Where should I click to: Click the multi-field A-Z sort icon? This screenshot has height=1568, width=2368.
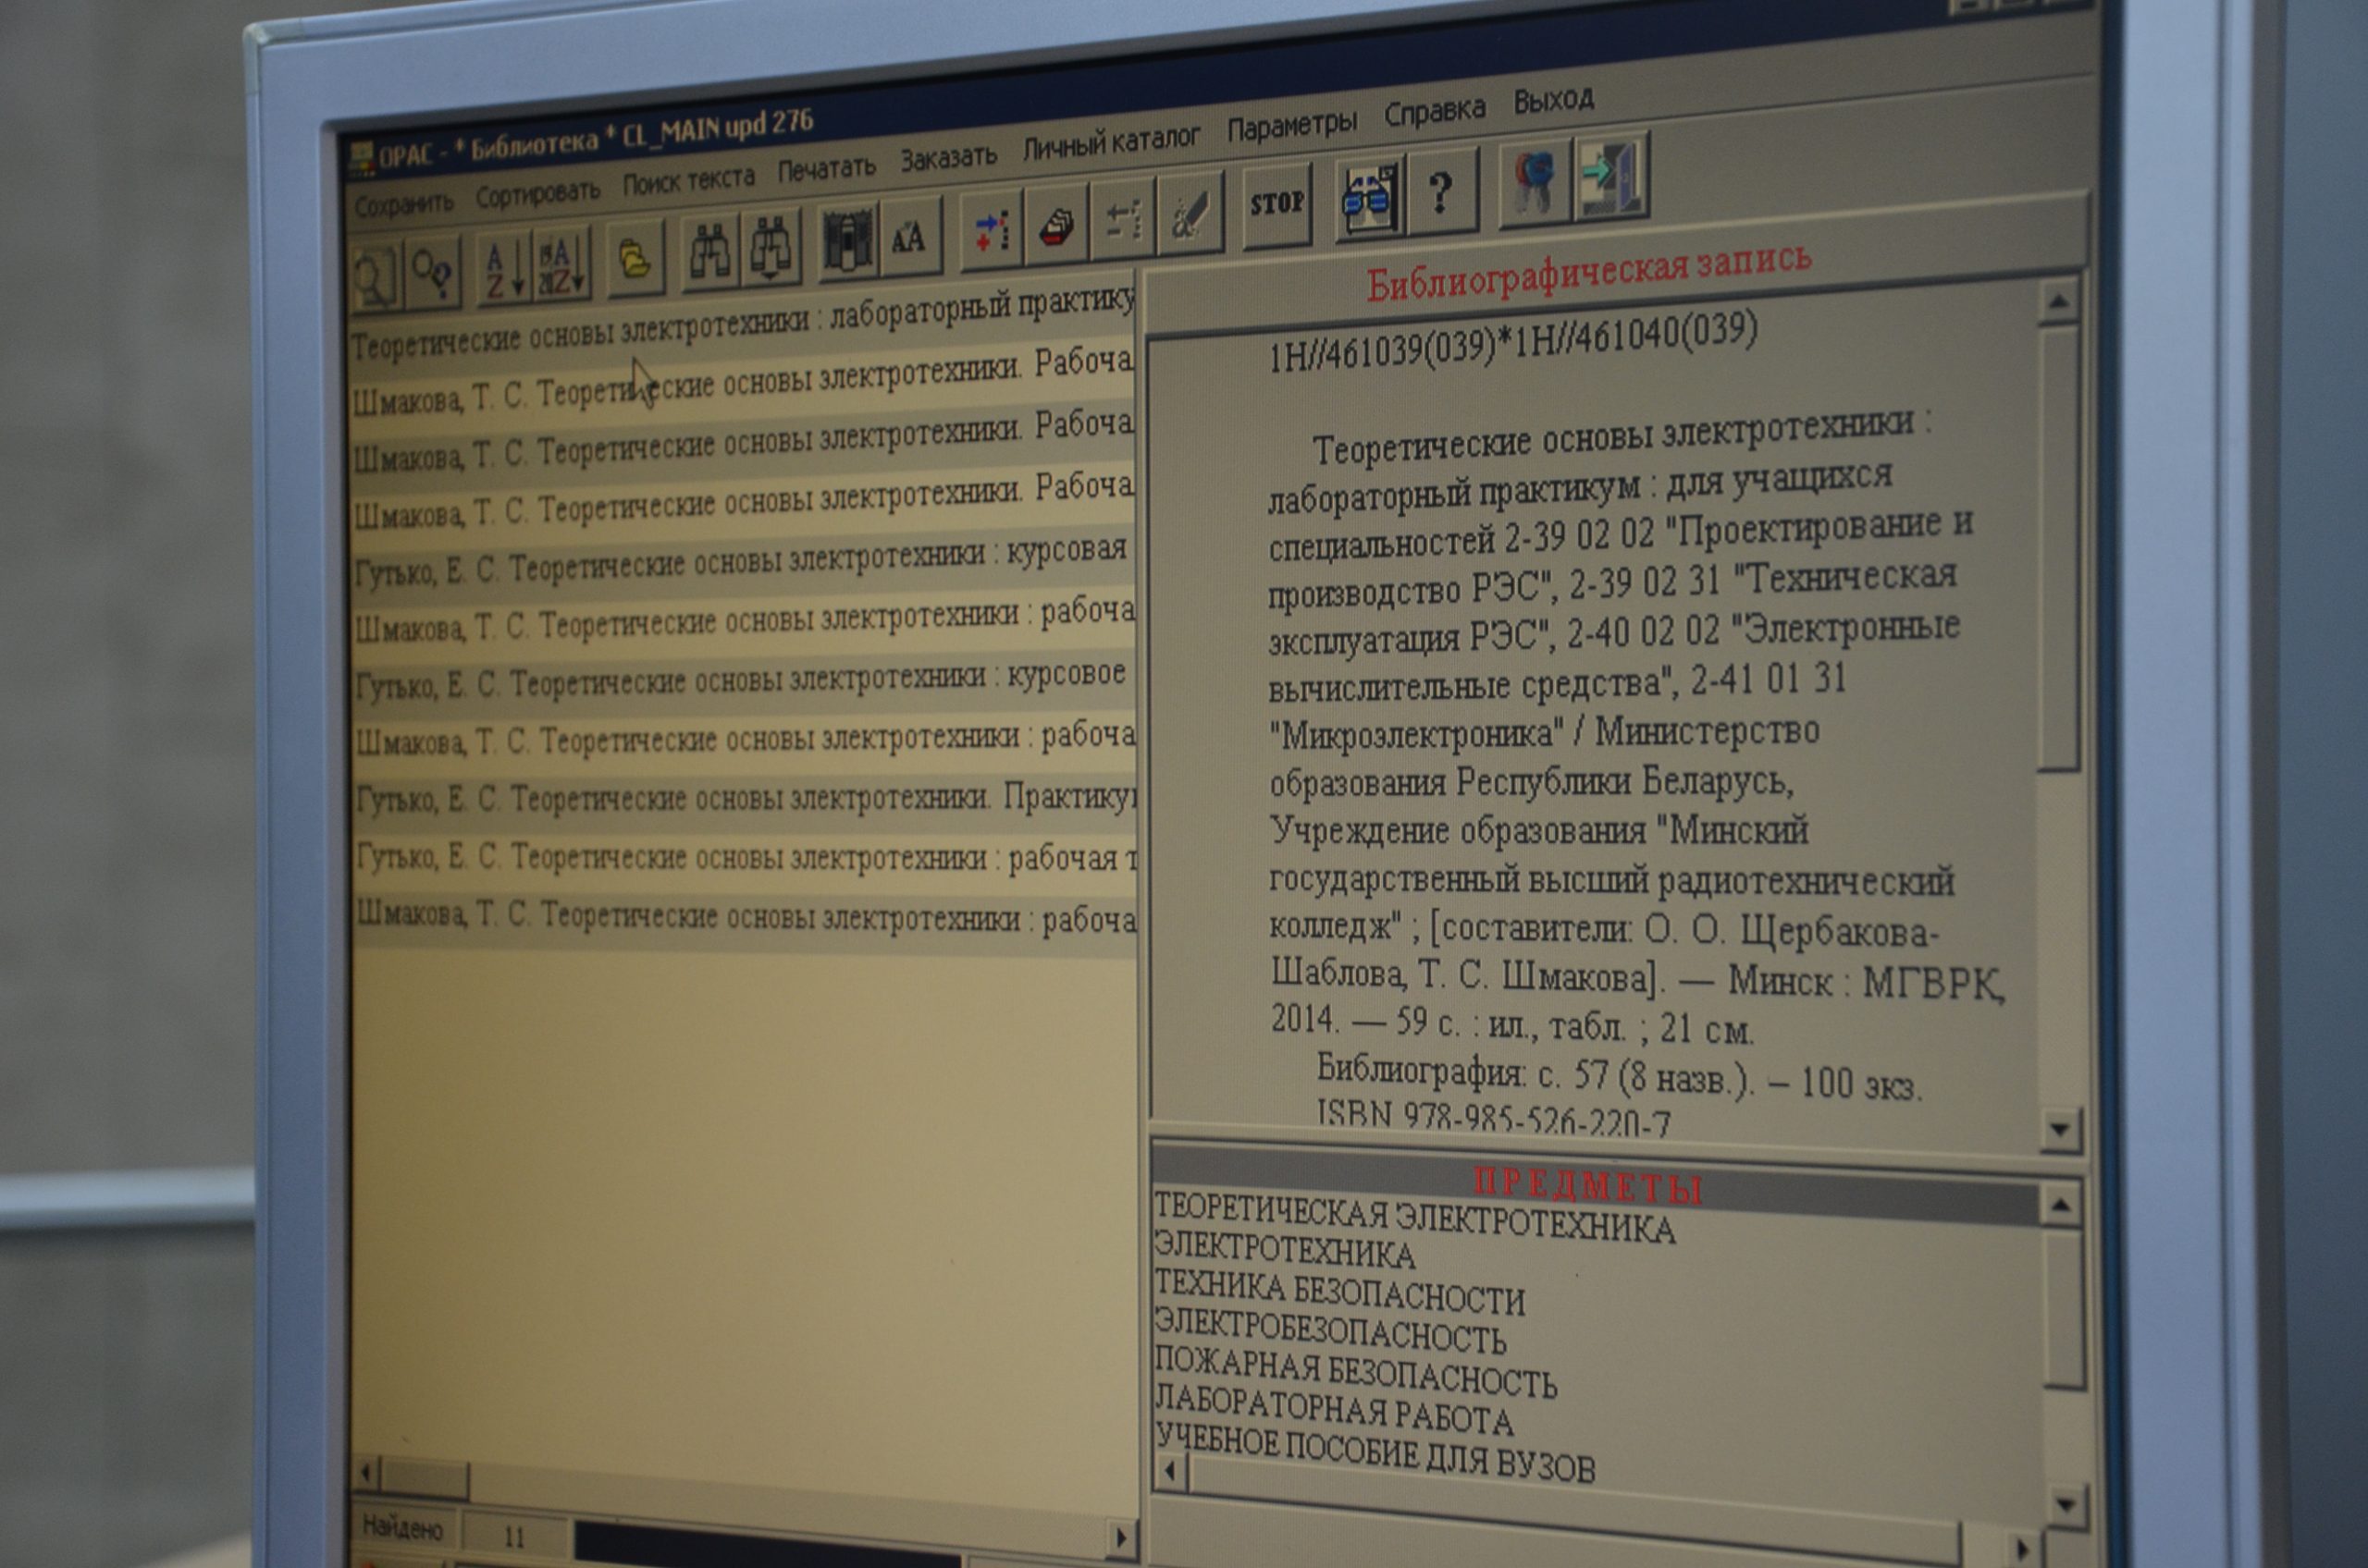(561, 263)
